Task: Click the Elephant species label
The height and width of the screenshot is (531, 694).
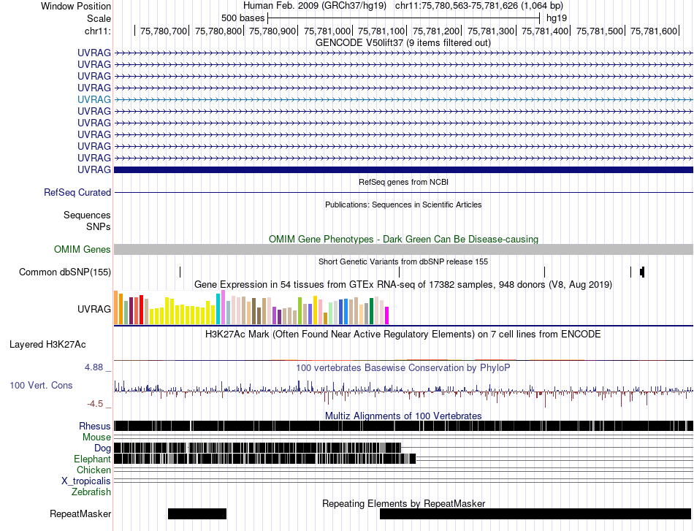Action: point(92,459)
